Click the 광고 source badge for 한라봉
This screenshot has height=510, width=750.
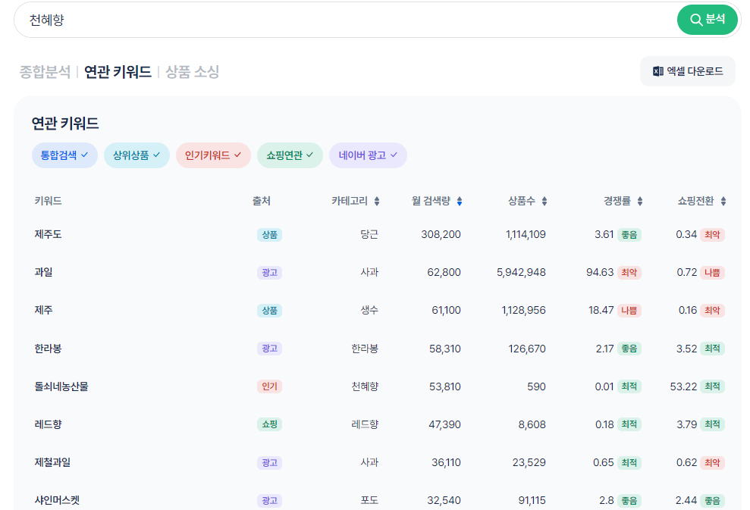[269, 349]
